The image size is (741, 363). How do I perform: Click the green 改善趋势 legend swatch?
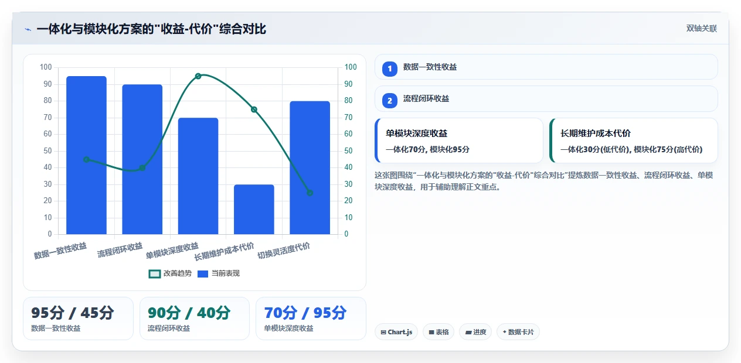(x=155, y=273)
